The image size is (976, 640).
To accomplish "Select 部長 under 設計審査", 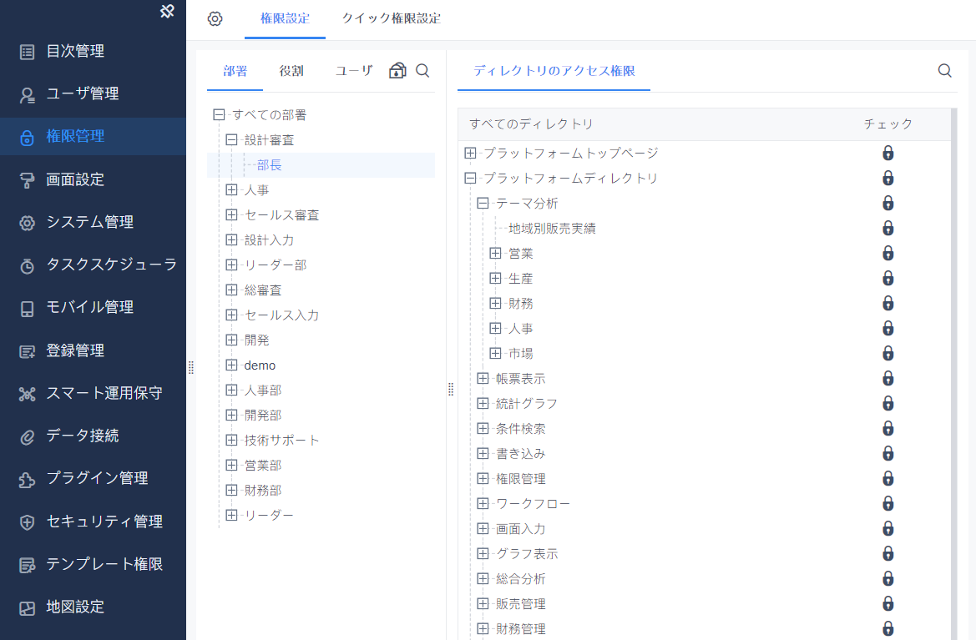I will 269,165.
